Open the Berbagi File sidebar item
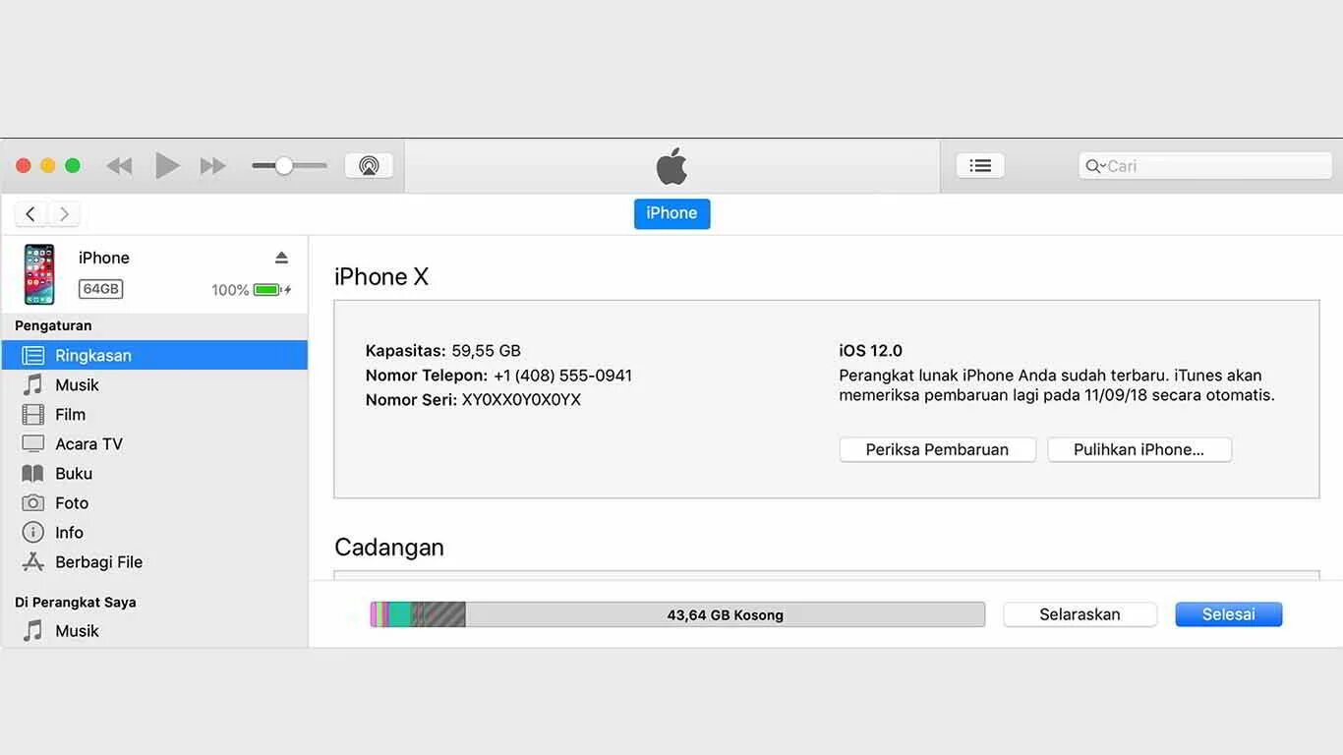Screen dimensions: 1343x755 [x=154, y=561]
